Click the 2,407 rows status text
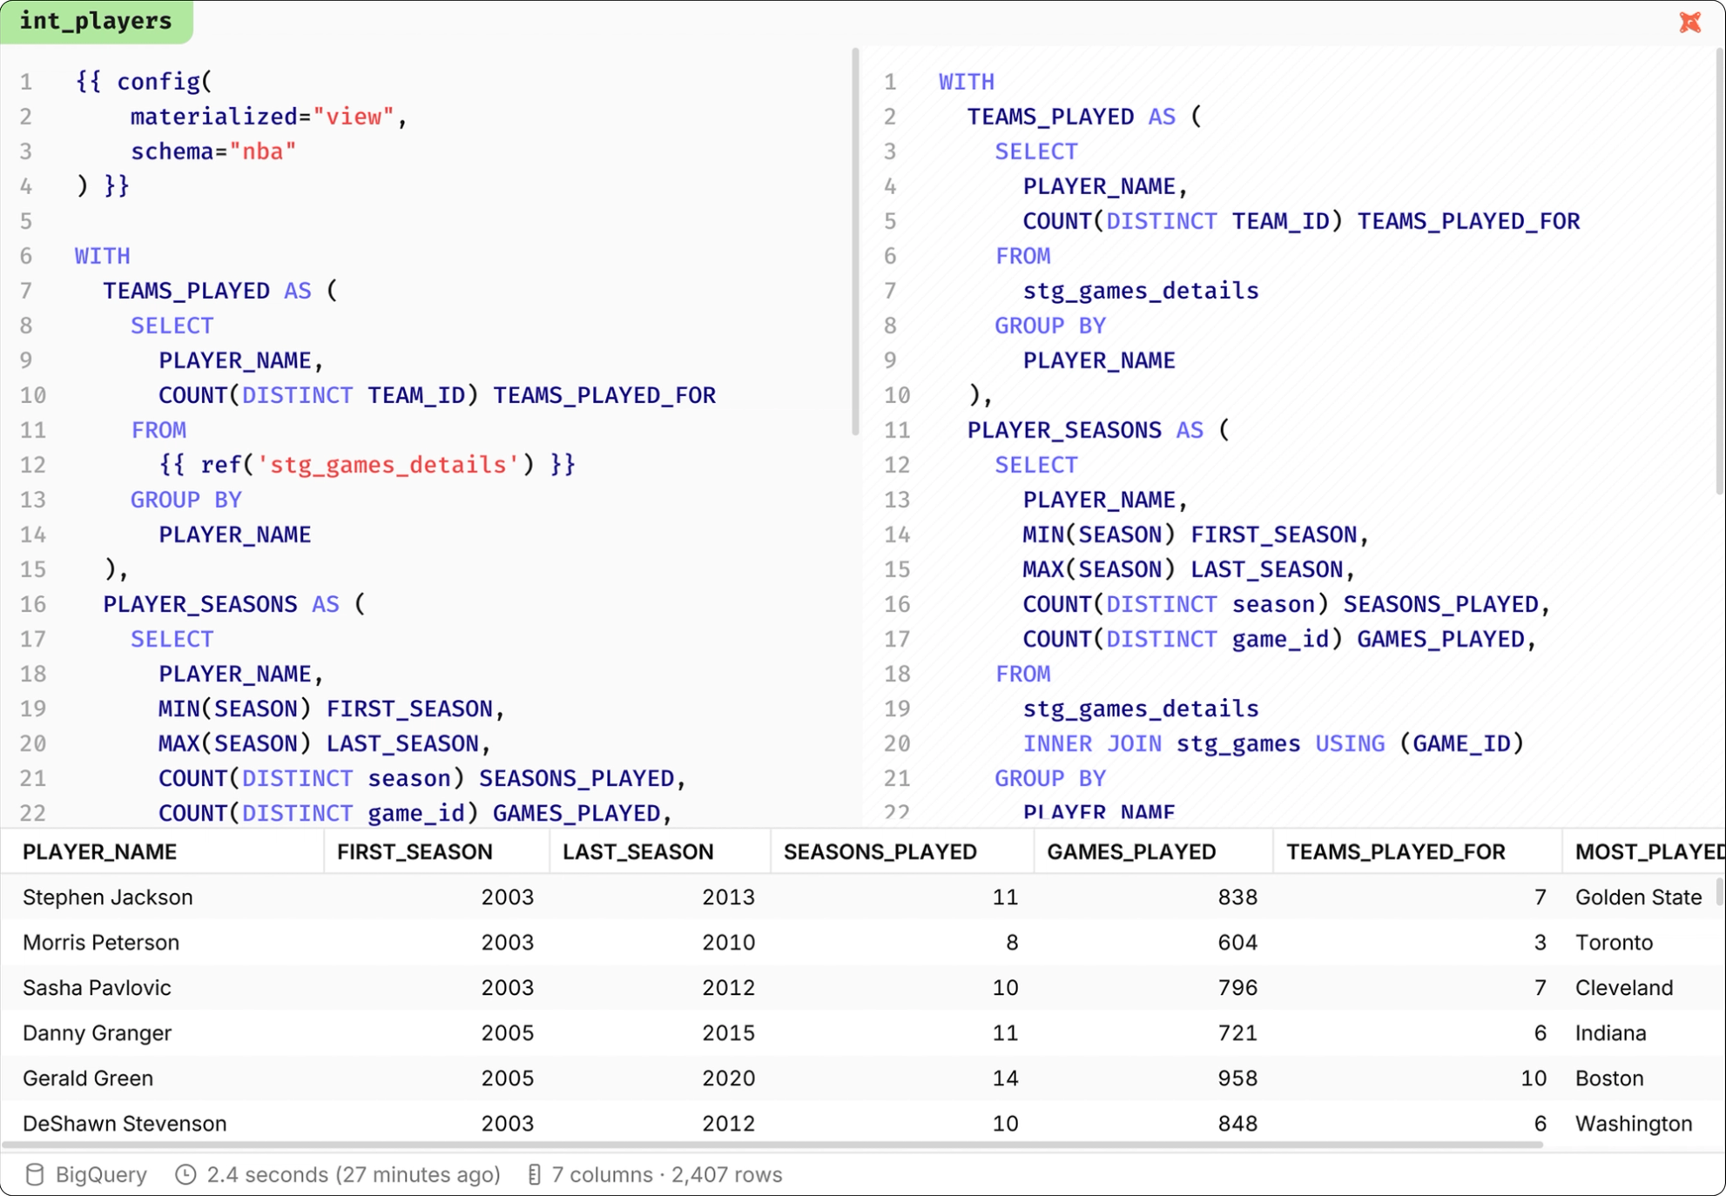1726x1196 pixels. click(726, 1174)
